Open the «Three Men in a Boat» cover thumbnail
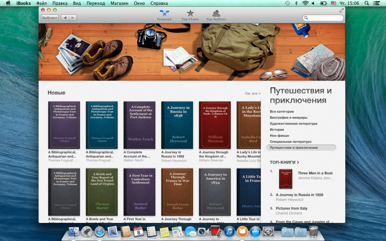The width and height of the screenshot is (386, 241). tap(285, 179)
